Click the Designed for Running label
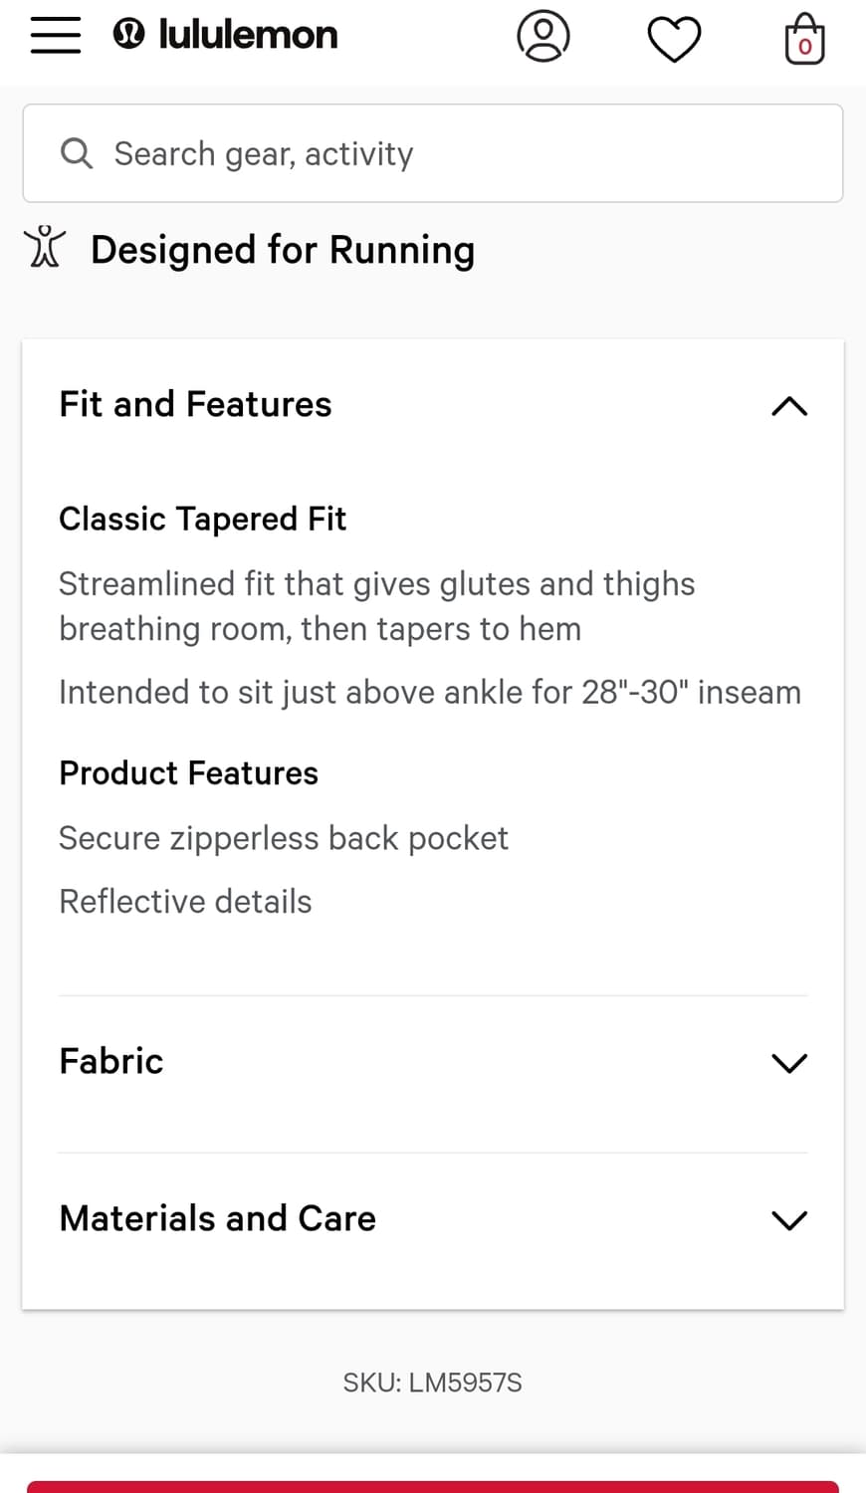This screenshot has height=1493, width=866. (283, 250)
